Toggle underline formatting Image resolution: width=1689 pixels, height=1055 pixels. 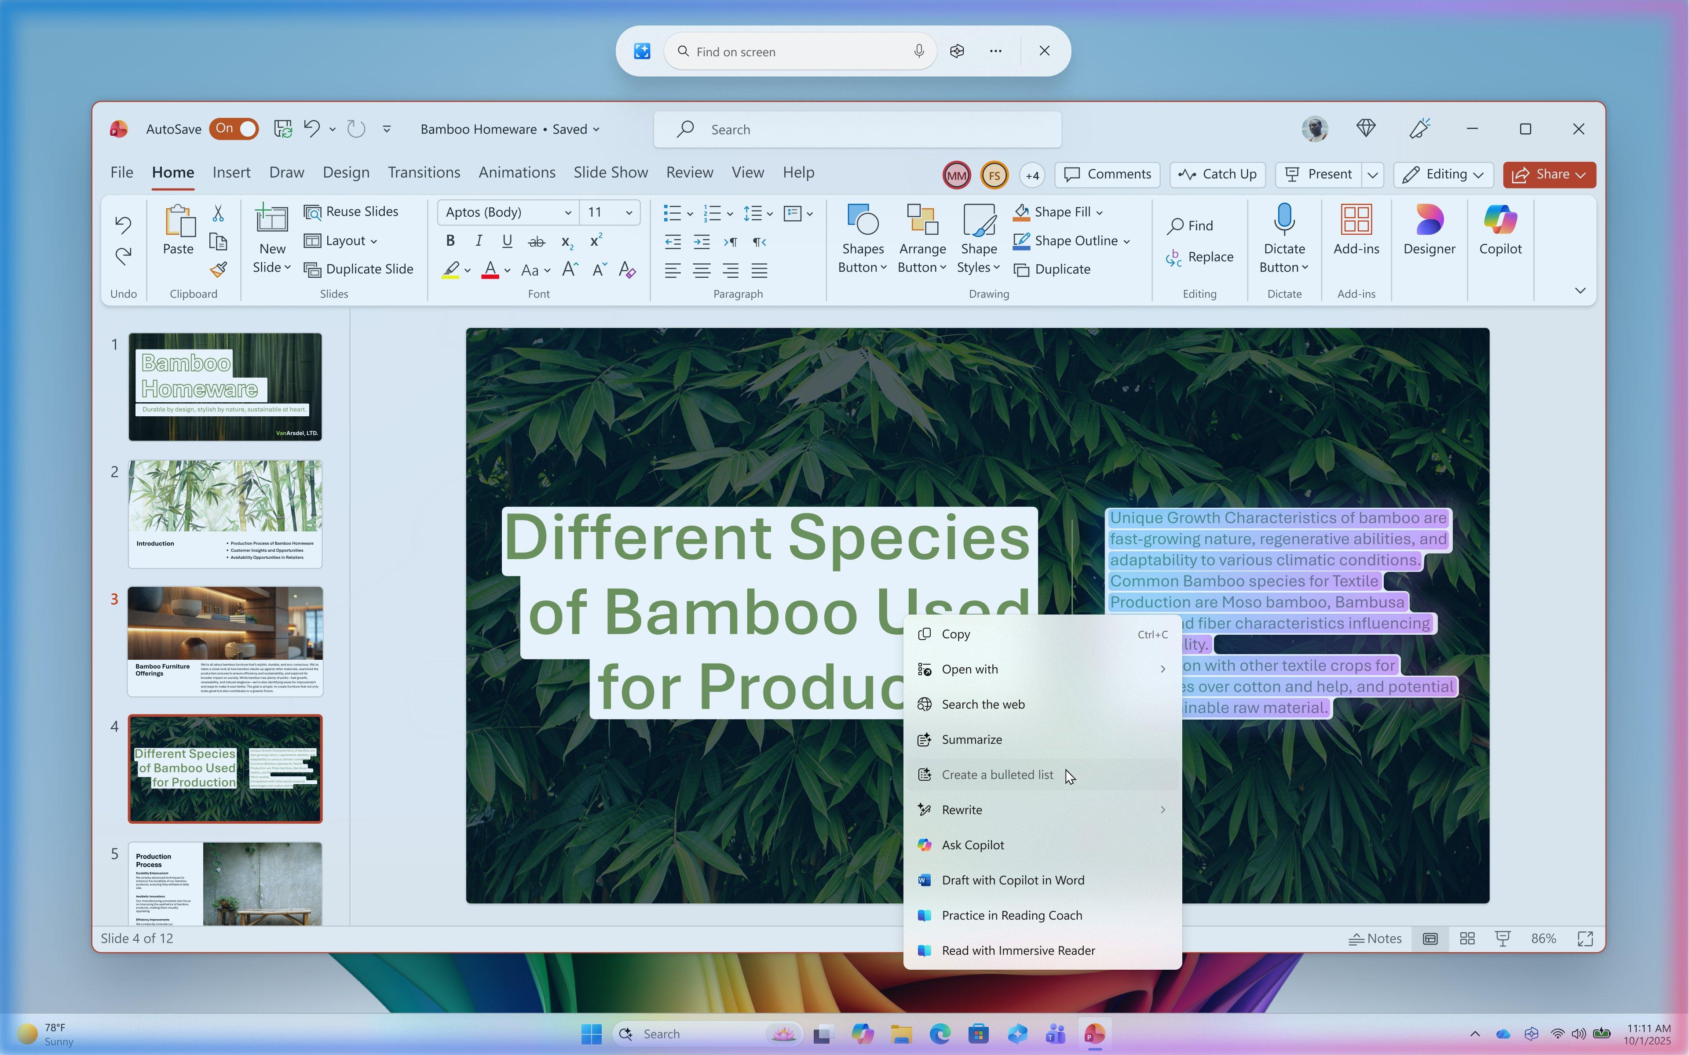click(x=508, y=241)
